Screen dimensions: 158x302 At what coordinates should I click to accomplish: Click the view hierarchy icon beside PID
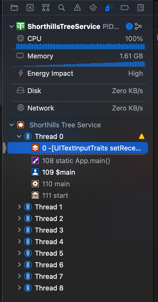point(138,26)
